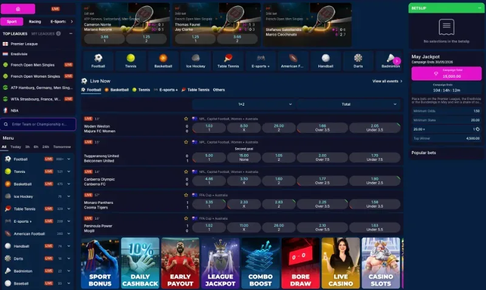
Task: Open the Handball sport icon tile
Action: [326, 61]
